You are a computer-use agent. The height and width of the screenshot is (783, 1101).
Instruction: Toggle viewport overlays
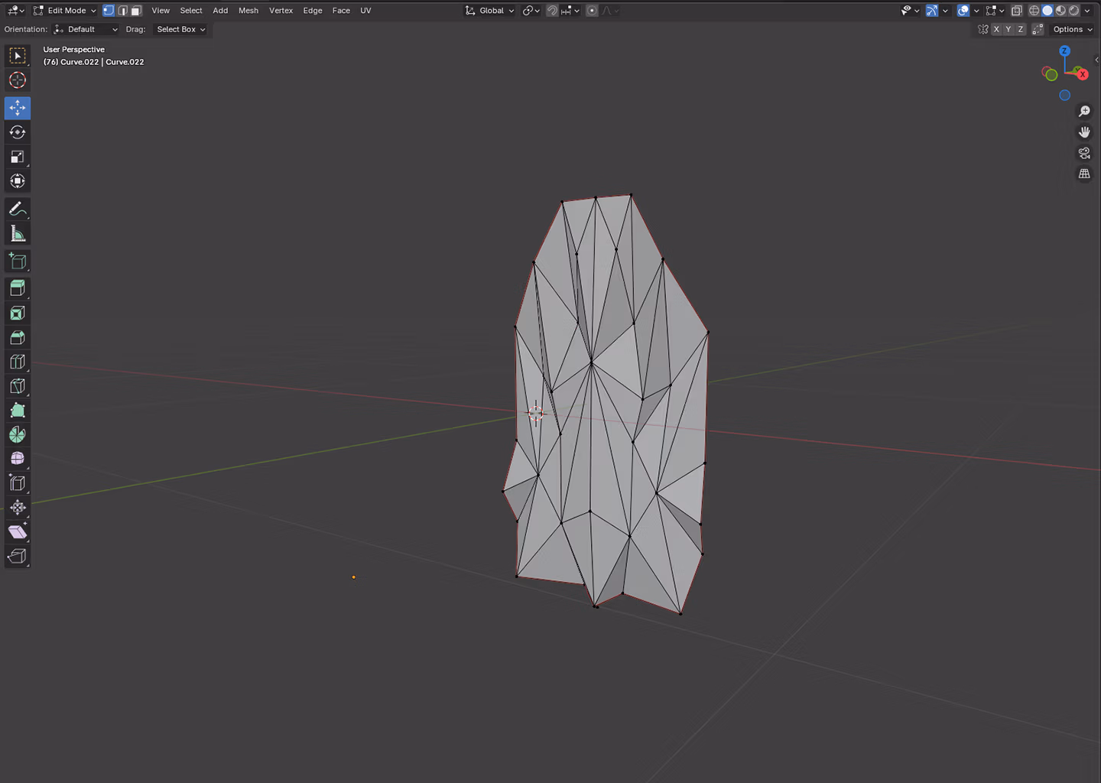(963, 11)
